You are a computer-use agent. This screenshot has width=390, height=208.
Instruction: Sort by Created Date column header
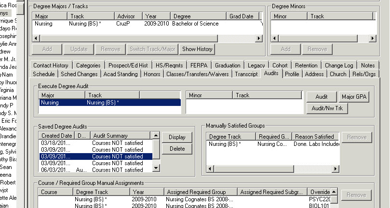tap(57, 136)
